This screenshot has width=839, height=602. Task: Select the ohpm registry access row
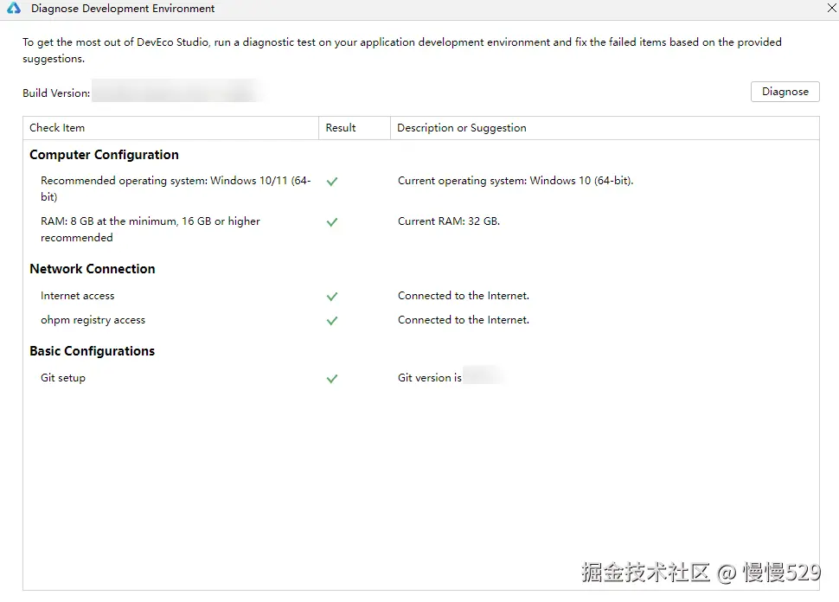(x=421, y=320)
